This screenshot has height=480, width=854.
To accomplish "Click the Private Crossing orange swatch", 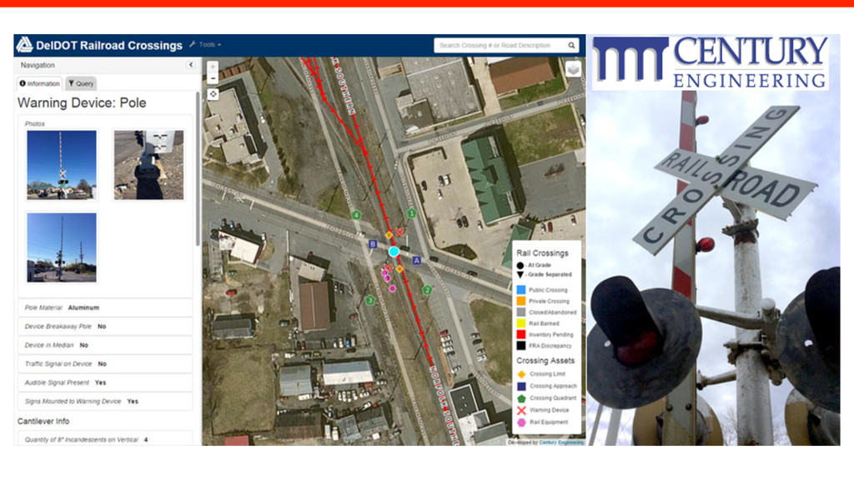I will click(x=521, y=301).
